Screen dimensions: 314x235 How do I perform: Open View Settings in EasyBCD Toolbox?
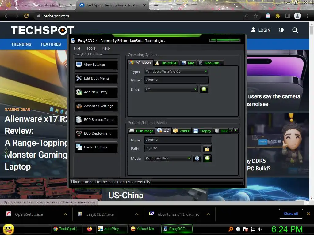96,65
